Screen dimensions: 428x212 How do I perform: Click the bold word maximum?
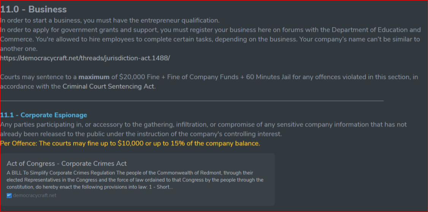[x=94, y=77]
